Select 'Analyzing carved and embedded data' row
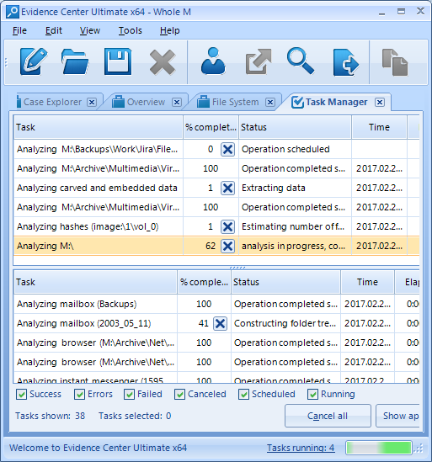 216,188
